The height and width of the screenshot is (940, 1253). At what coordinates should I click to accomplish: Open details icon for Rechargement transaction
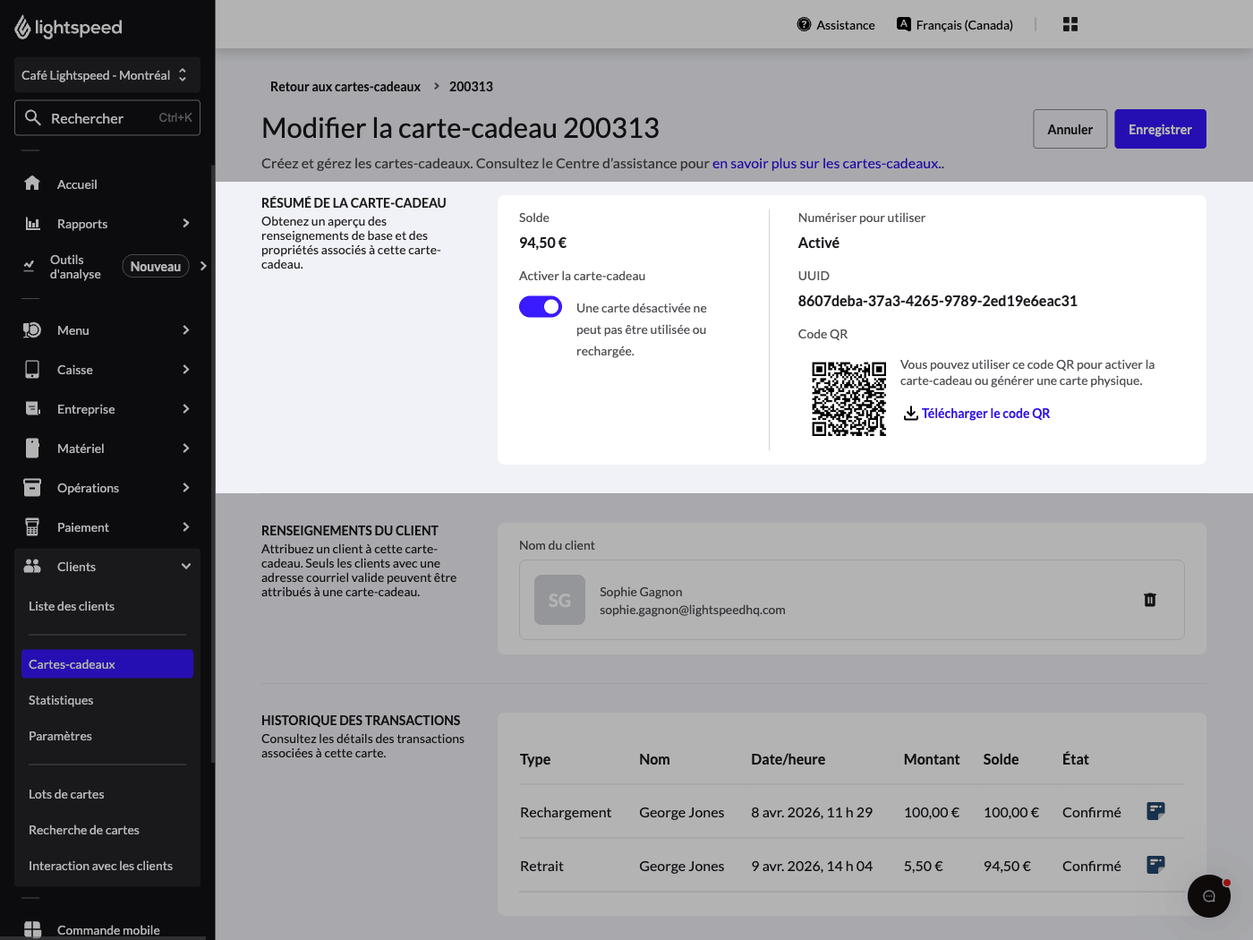[x=1155, y=811]
